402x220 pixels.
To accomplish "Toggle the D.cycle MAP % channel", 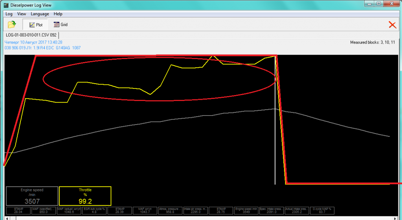I will pyautogui.click(x=322, y=211).
